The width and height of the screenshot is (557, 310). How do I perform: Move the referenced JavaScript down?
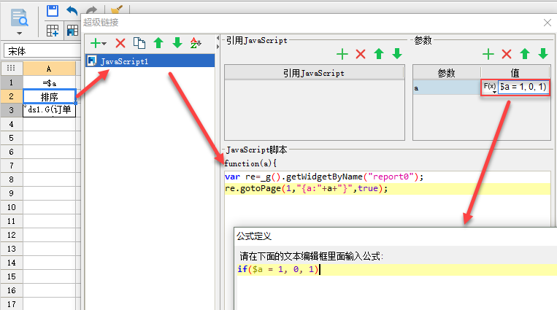pos(397,54)
